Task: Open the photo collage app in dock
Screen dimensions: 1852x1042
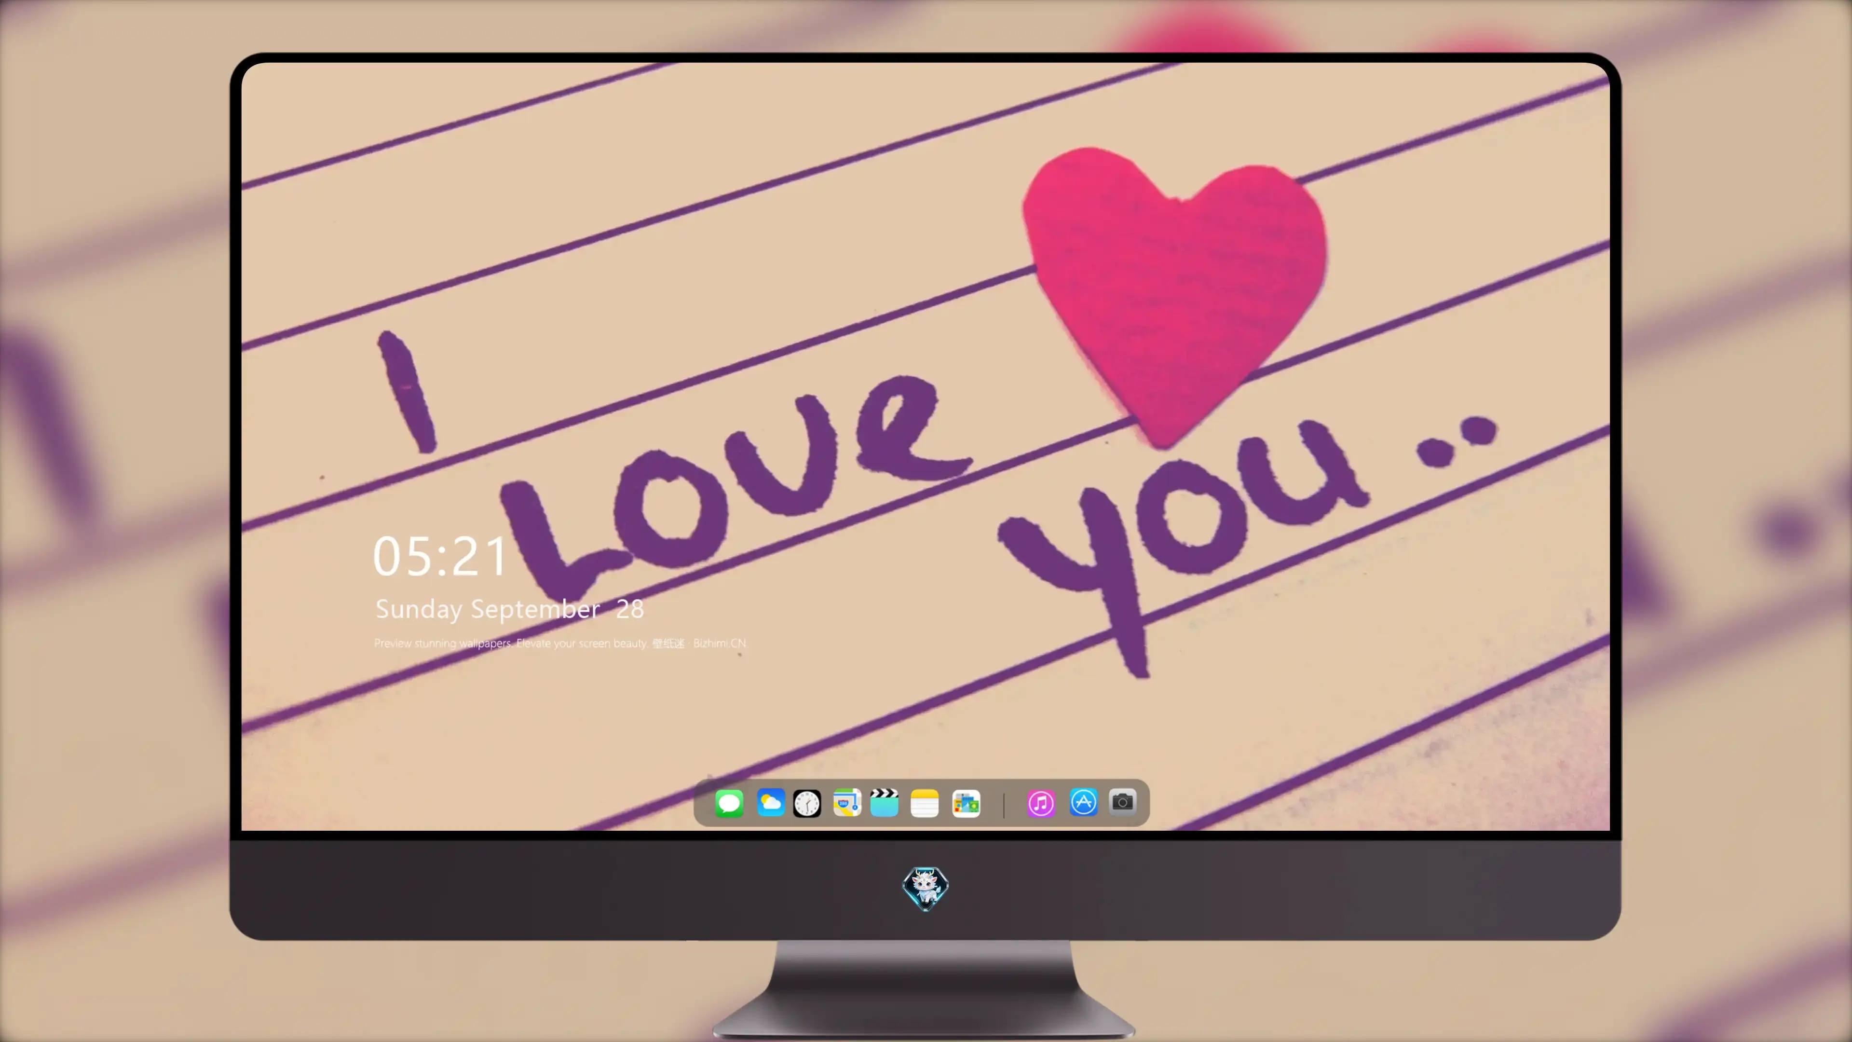Action: click(966, 803)
